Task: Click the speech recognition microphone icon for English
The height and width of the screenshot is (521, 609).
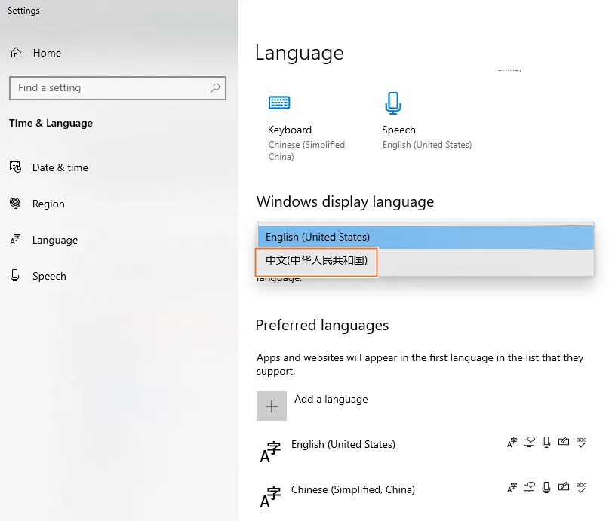Action: pos(546,443)
